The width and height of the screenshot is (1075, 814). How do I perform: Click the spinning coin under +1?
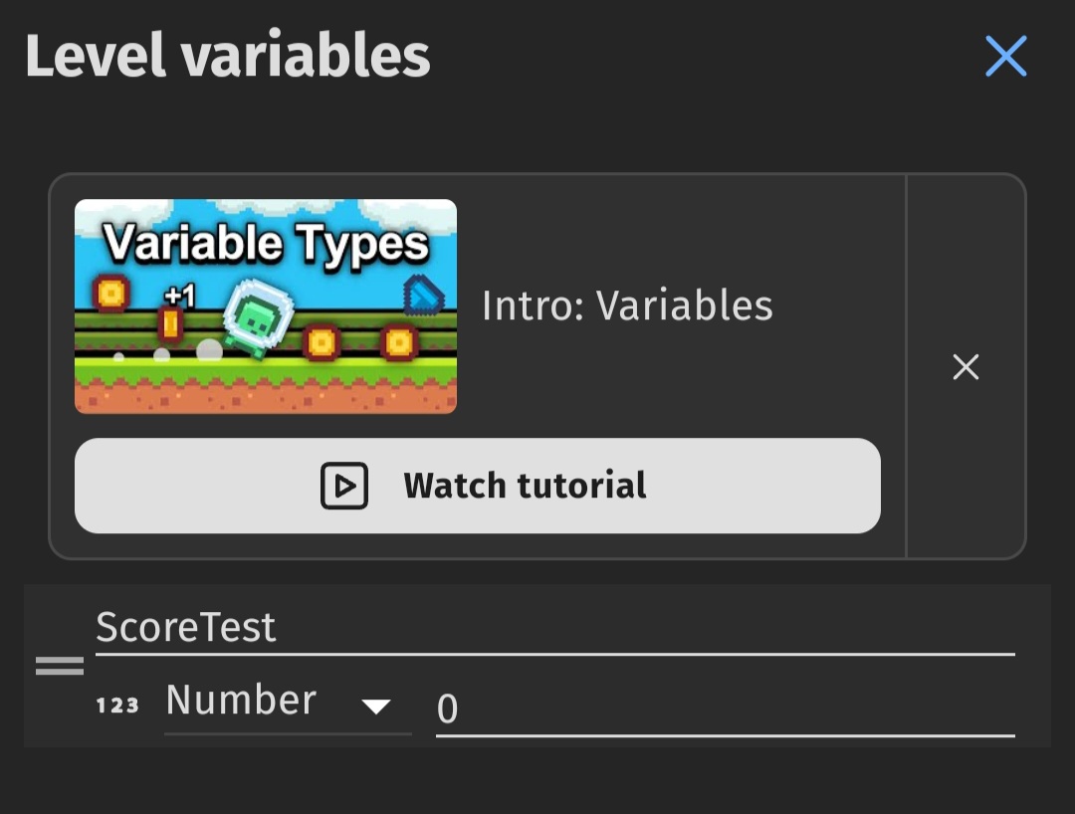tap(171, 323)
